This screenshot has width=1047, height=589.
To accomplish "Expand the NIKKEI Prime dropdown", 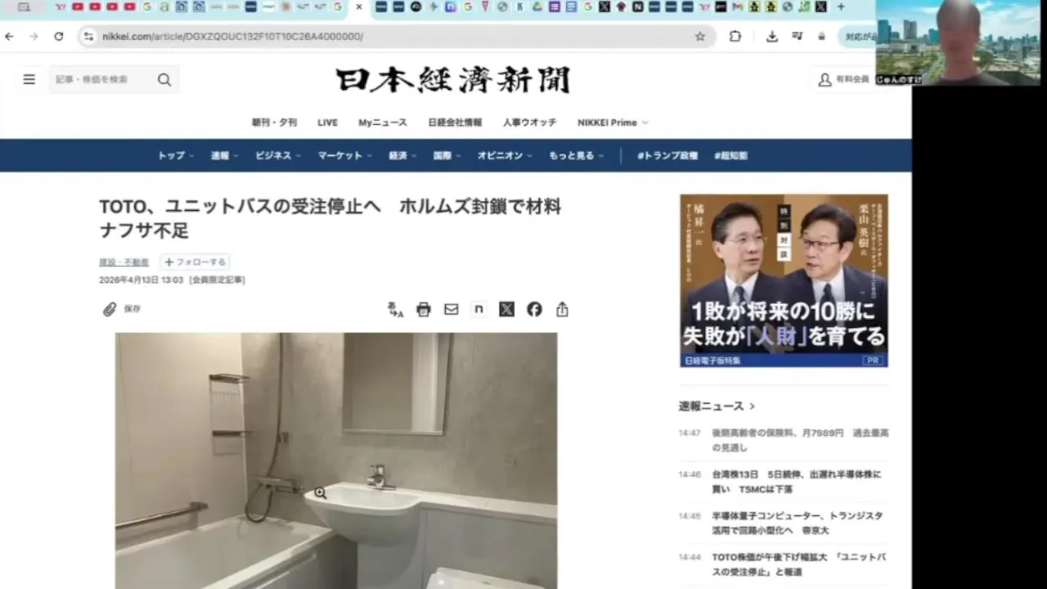I will click(x=613, y=123).
